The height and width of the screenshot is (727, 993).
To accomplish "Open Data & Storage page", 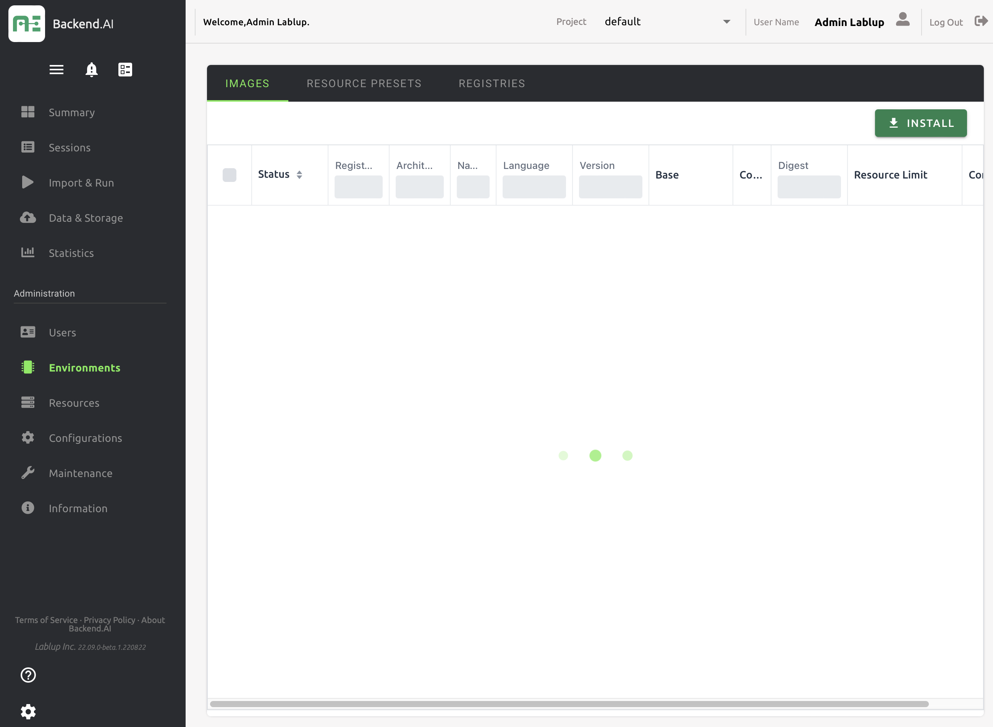I will [x=86, y=218].
